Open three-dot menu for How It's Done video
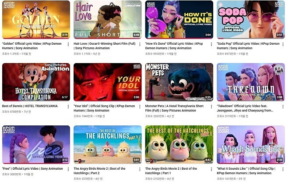This screenshot has width=289, height=182. (x=211, y=44)
